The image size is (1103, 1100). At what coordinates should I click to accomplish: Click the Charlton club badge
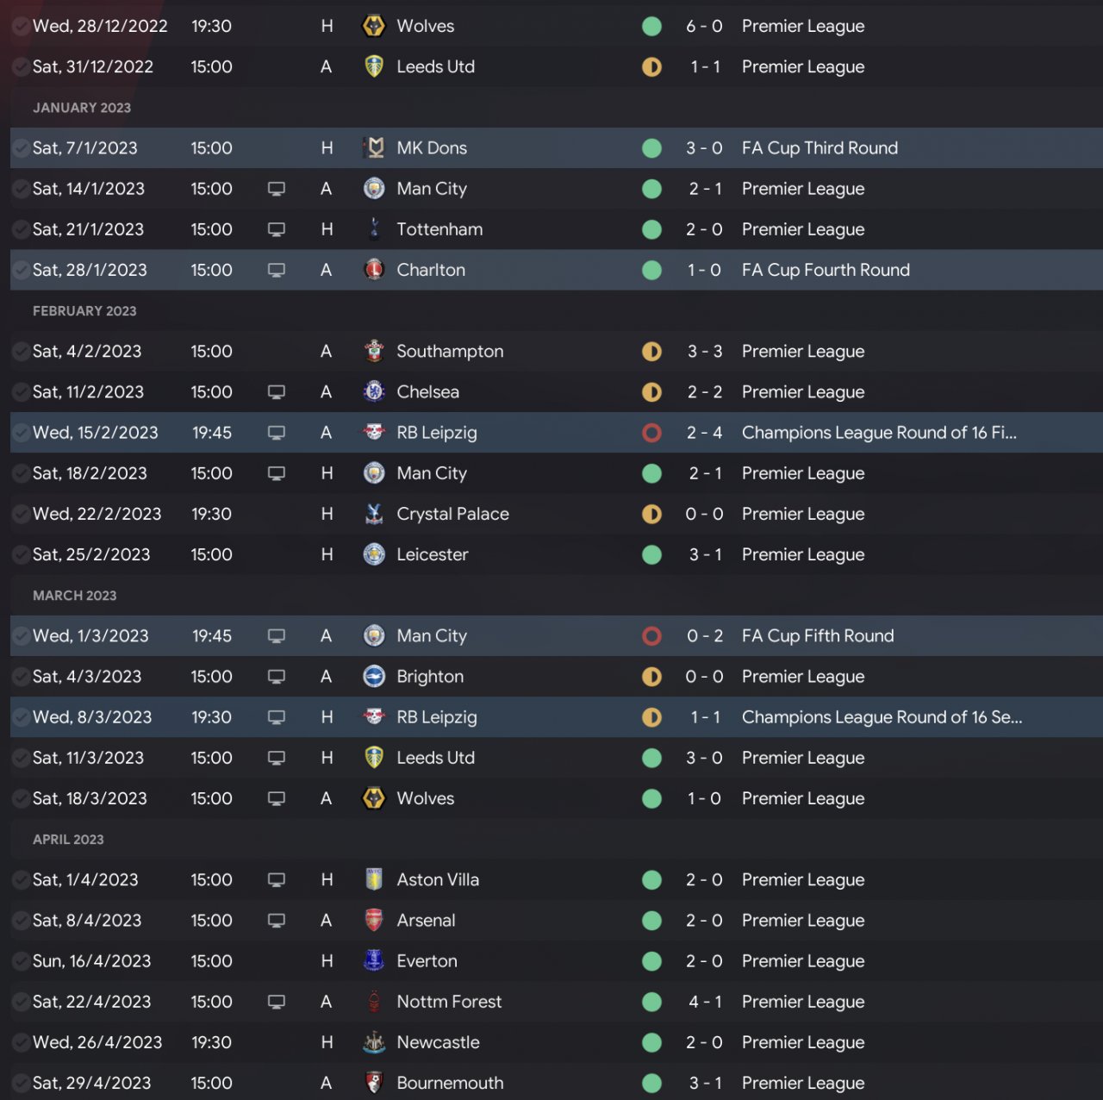point(374,270)
